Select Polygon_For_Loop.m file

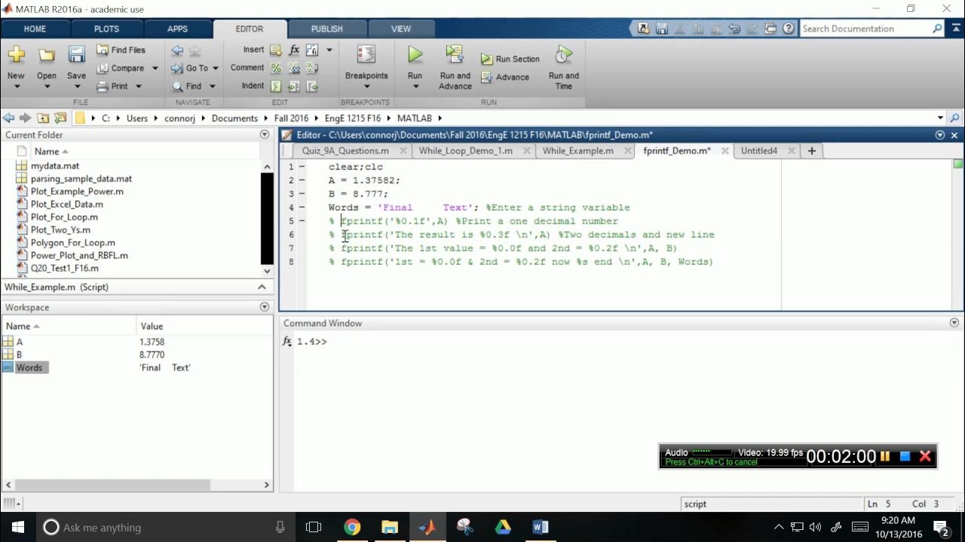click(x=72, y=242)
